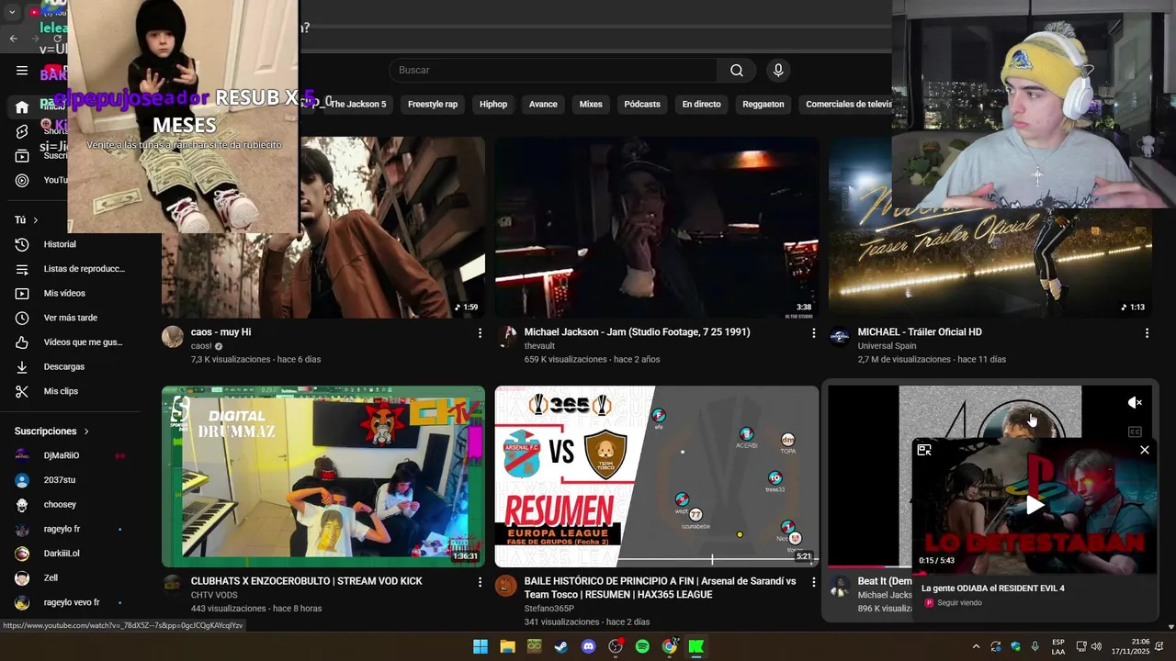
Task: Click Seguir viendo under miniplayer
Action: [959, 603]
